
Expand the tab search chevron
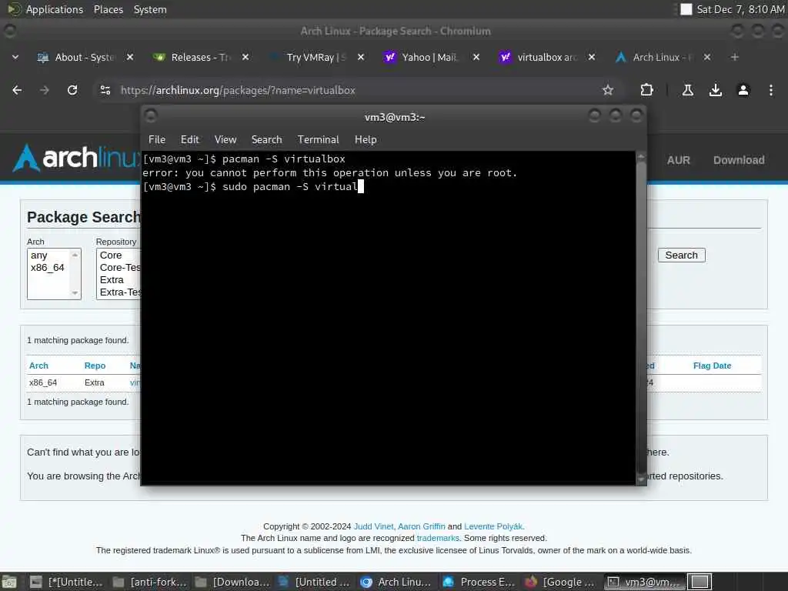pyautogui.click(x=15, y=57)
